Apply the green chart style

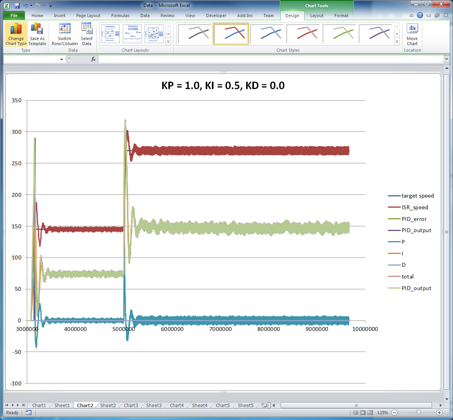pos(339,34)
